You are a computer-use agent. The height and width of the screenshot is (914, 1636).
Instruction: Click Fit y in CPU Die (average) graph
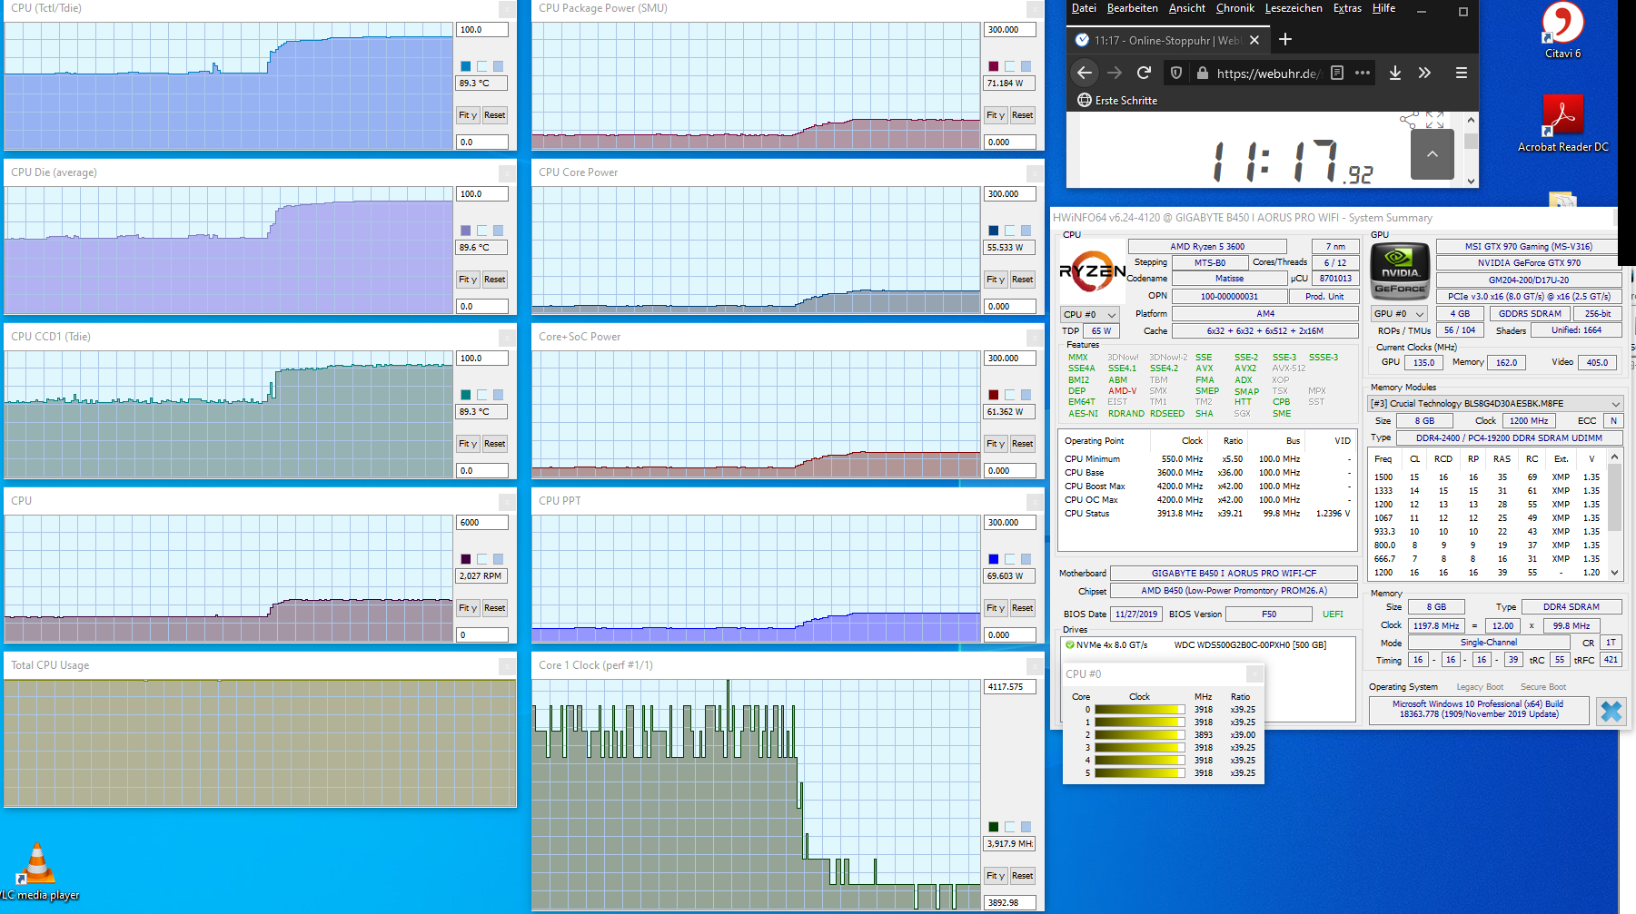click(x=468, y=280)
